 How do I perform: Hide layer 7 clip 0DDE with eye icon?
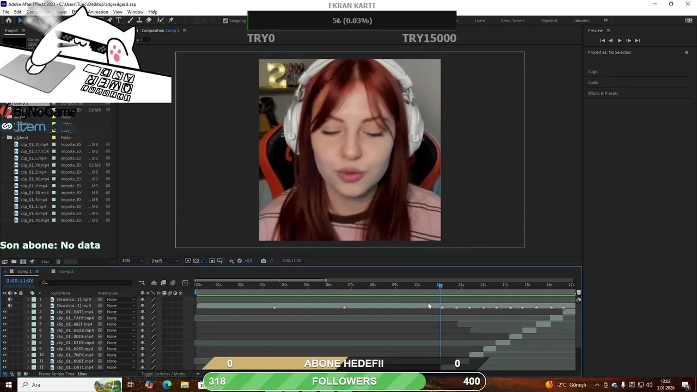point(4,336)
